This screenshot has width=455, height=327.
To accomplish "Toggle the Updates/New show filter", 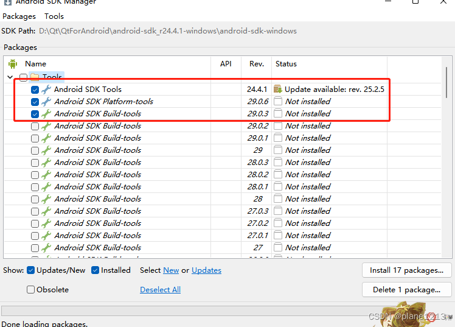I will click(31, 270).
